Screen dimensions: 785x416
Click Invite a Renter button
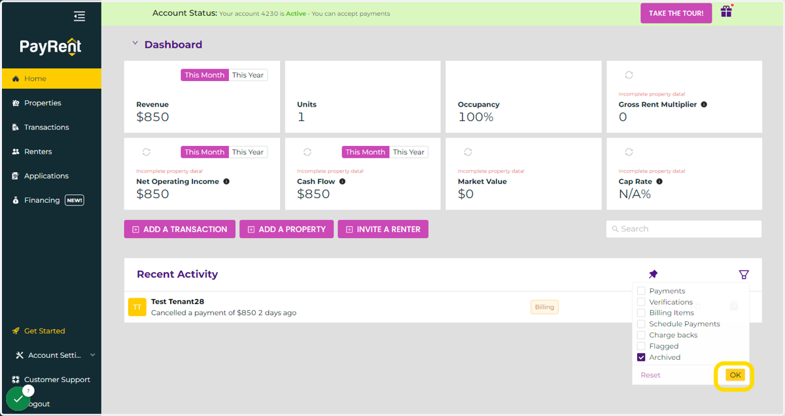[x=383, y=229]
